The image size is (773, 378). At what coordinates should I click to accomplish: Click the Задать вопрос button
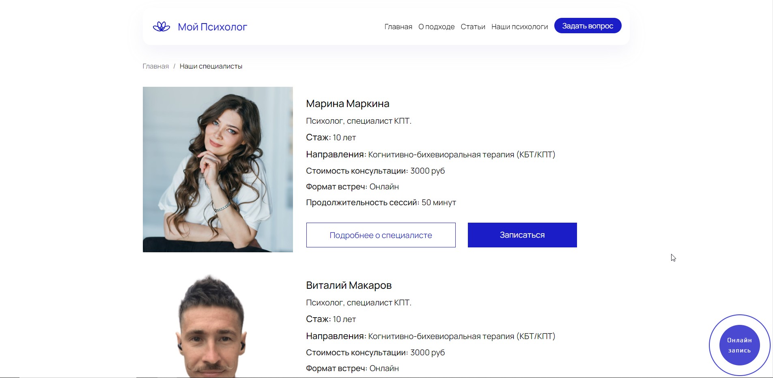click(588, 26)
